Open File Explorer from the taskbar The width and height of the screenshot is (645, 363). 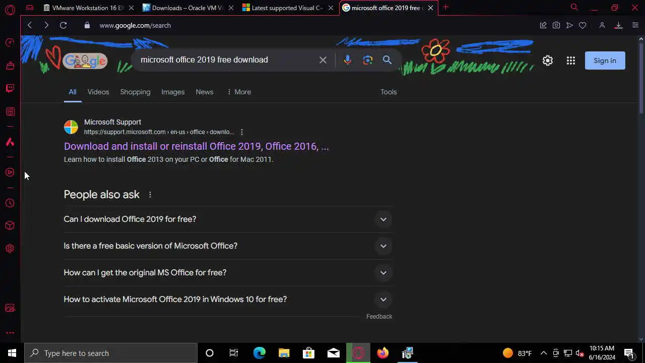284,353
